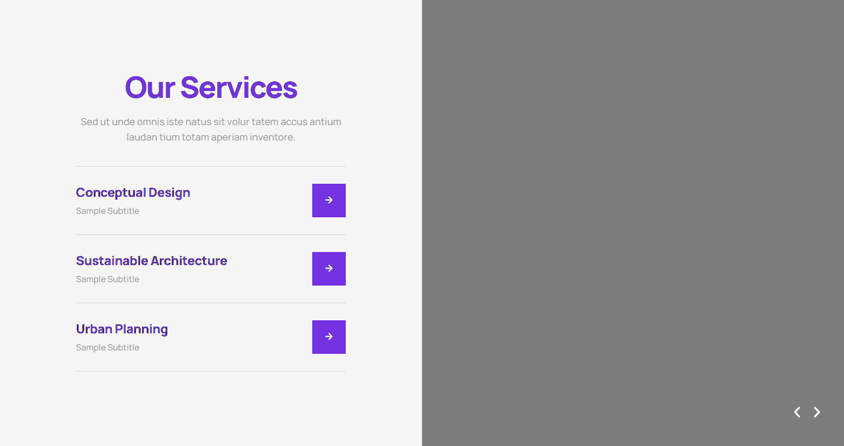Click the divider line below Urban Planning
This screenshot has height=446, width=844.
[210, 371]
